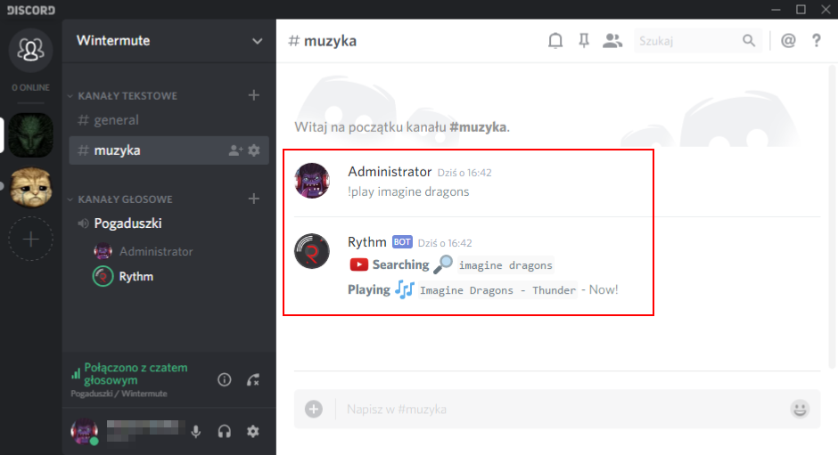Click the YouTube icon in Rythm message
The width and height of the screenshot is (838, 455).
coord(358,264)
